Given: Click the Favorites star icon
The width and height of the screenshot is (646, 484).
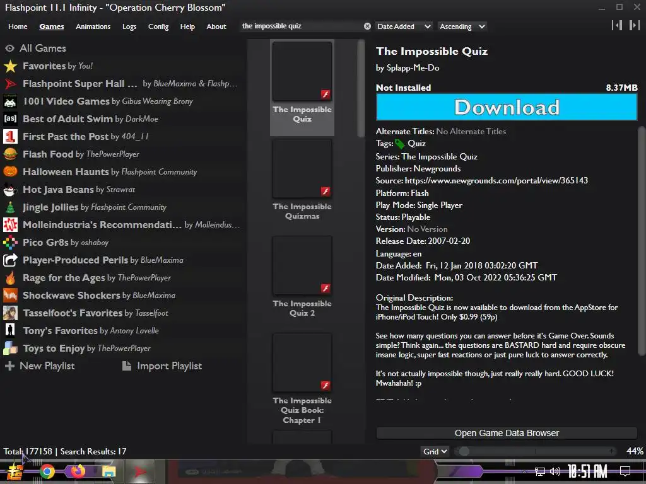Looking at the screenshot, I should (x=10, y=66).
